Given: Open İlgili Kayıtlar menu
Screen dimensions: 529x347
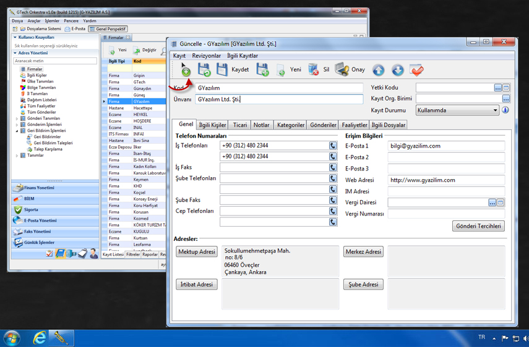Looking at the screenshot, I should click(243, 56).
